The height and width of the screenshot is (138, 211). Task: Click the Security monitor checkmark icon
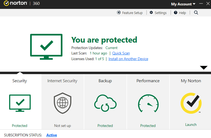tap(20, 103)
